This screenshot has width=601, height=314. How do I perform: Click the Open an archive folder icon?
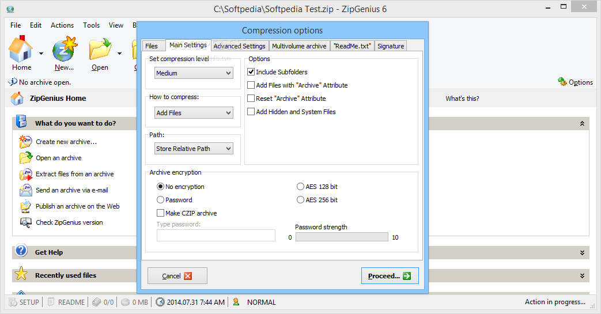26,157
